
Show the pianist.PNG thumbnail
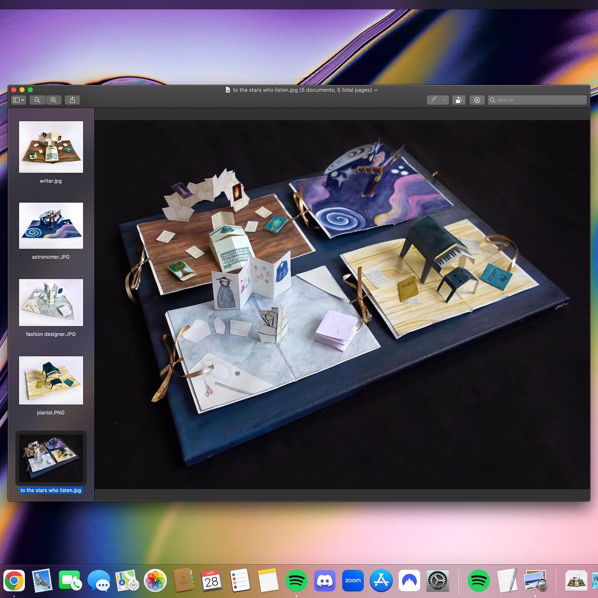click(51, 380)
